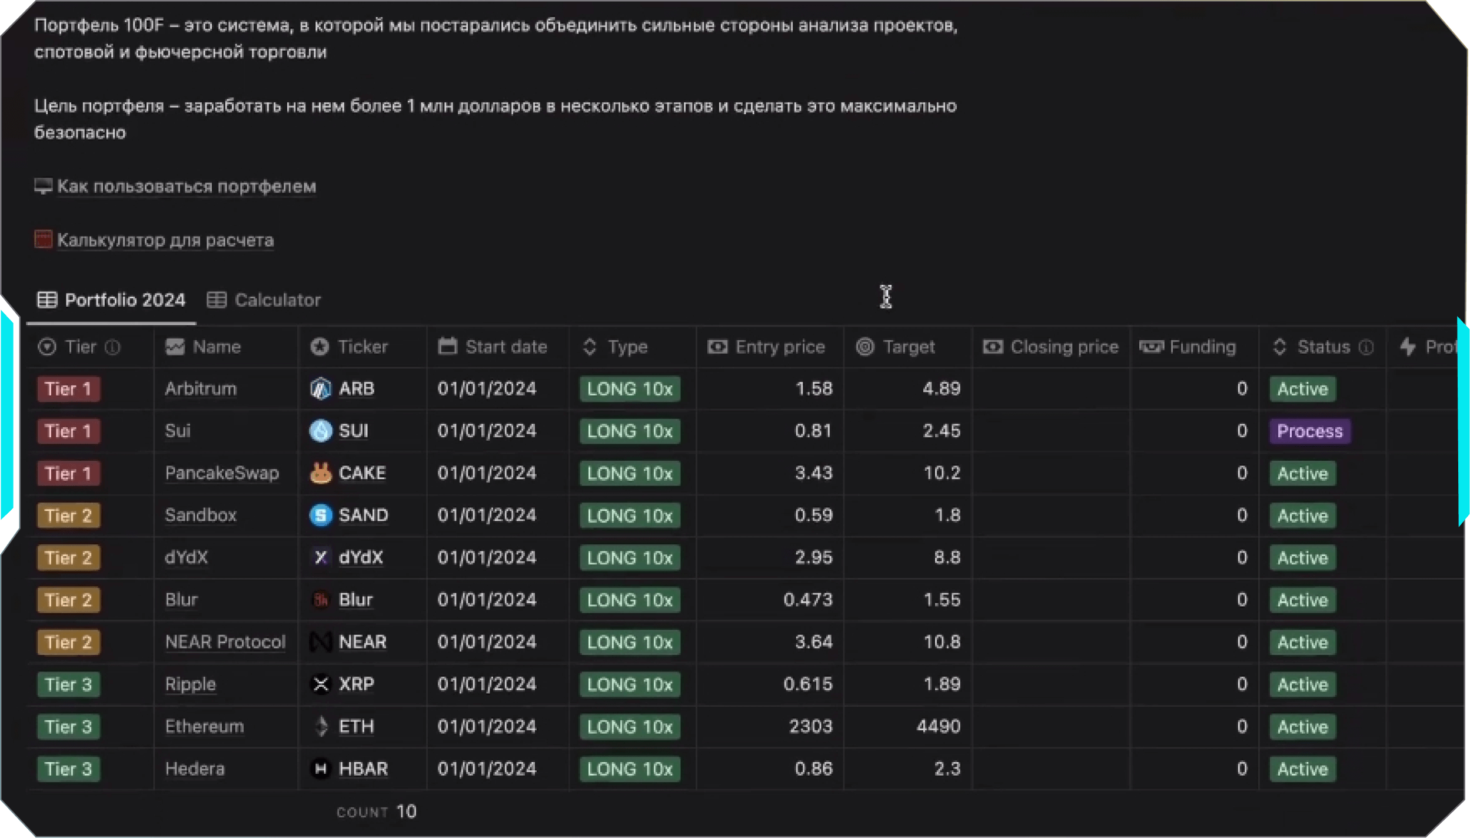Click the Entry price cell for Ethereum
This screenshot has height=838, width=1470.
point(810,726)
